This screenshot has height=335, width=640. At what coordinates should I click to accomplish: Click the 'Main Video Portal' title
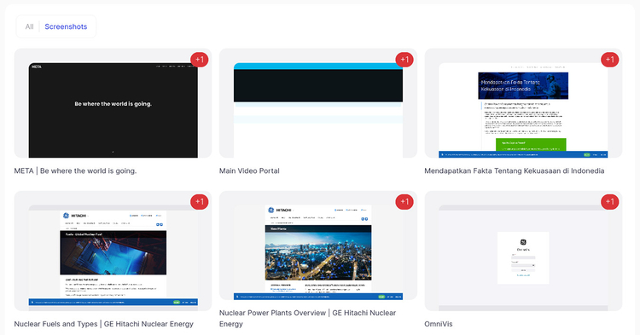(249, 170)
